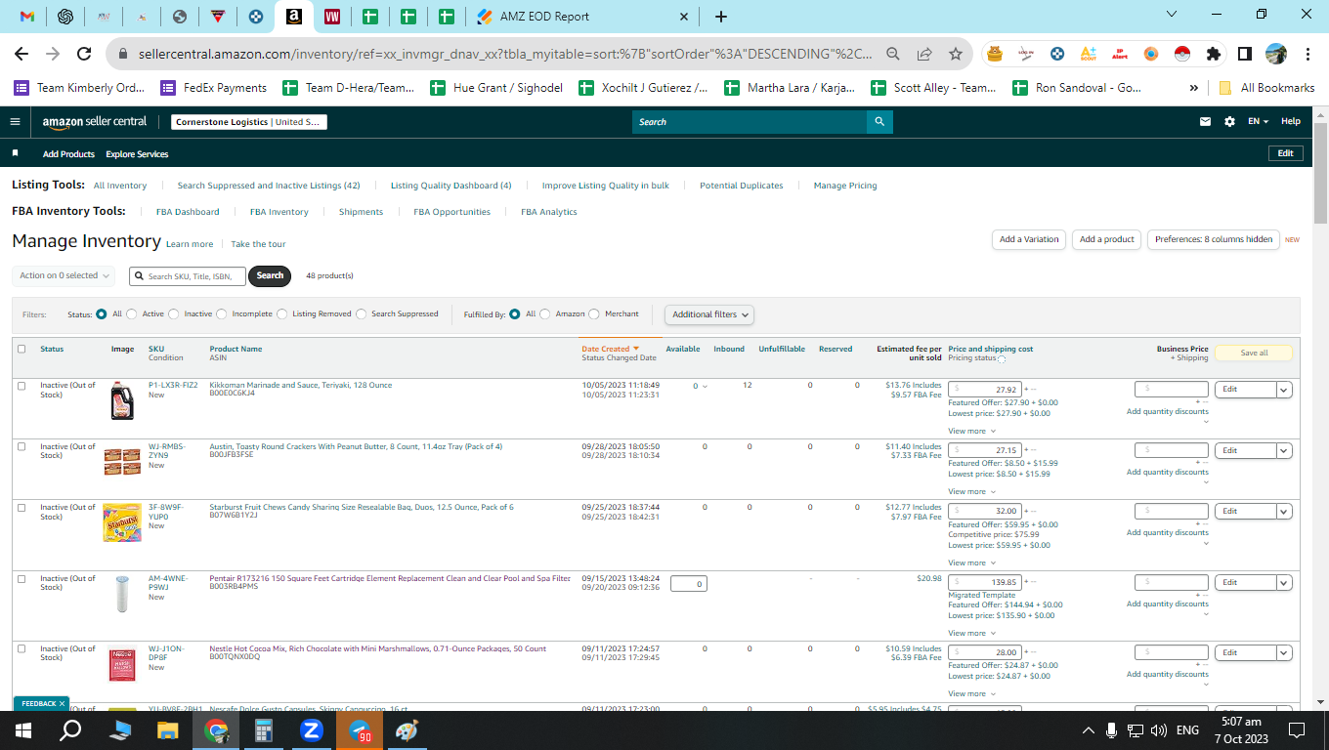Click the price field showing 139.85
1329x750 pixels.
pyautogui.click(x=985, y=582)
